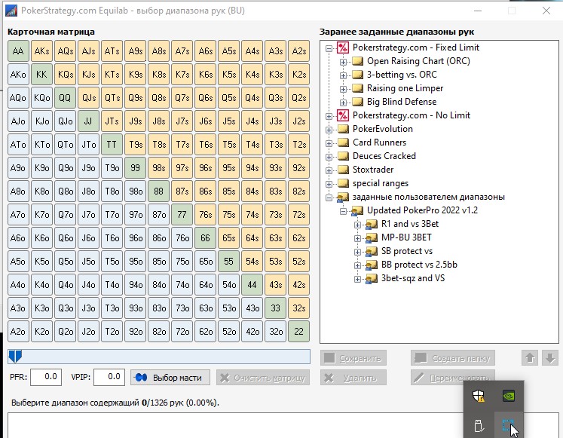Click the Stoxtrader folder icon
The height and width of the screenshot is (438, 563).
point(343,170)
